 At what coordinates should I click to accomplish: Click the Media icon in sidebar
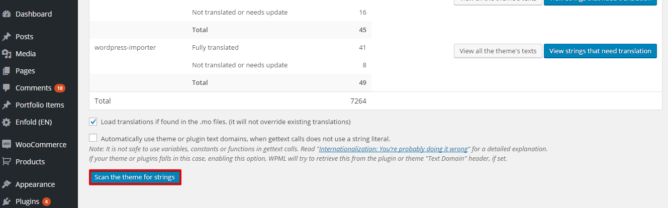click(7, 54)
